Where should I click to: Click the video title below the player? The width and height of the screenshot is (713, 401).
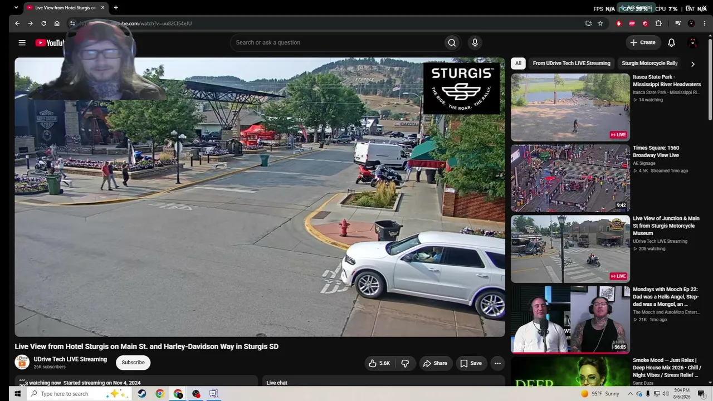pyautogui.click(x=146, y=346)
